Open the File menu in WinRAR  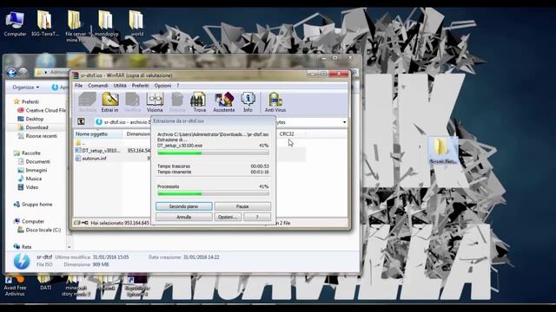[78, 86]
